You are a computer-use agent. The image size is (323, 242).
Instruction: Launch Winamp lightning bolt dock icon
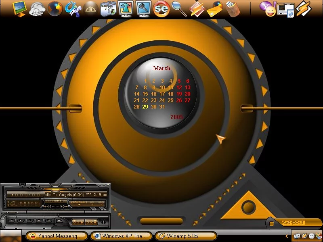(304, 9)
